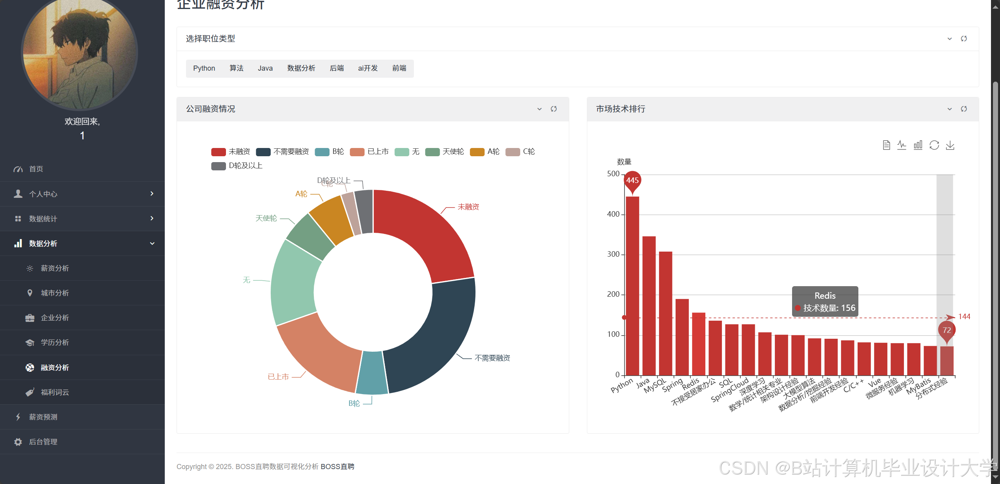Switch chart to bar type
Screen dimensions: 1000x484
[x=918, y=145]
